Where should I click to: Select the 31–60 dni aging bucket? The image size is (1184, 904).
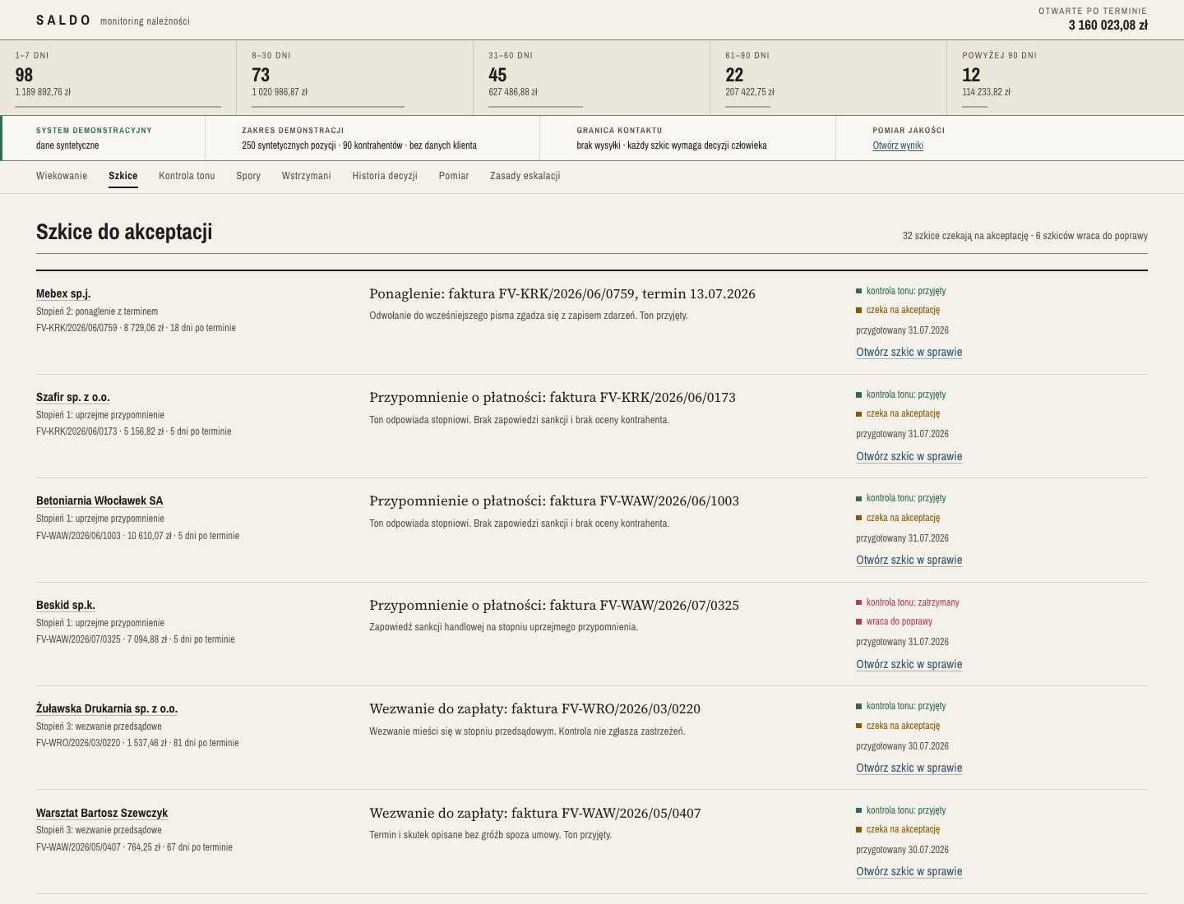[x=592, y=77]
